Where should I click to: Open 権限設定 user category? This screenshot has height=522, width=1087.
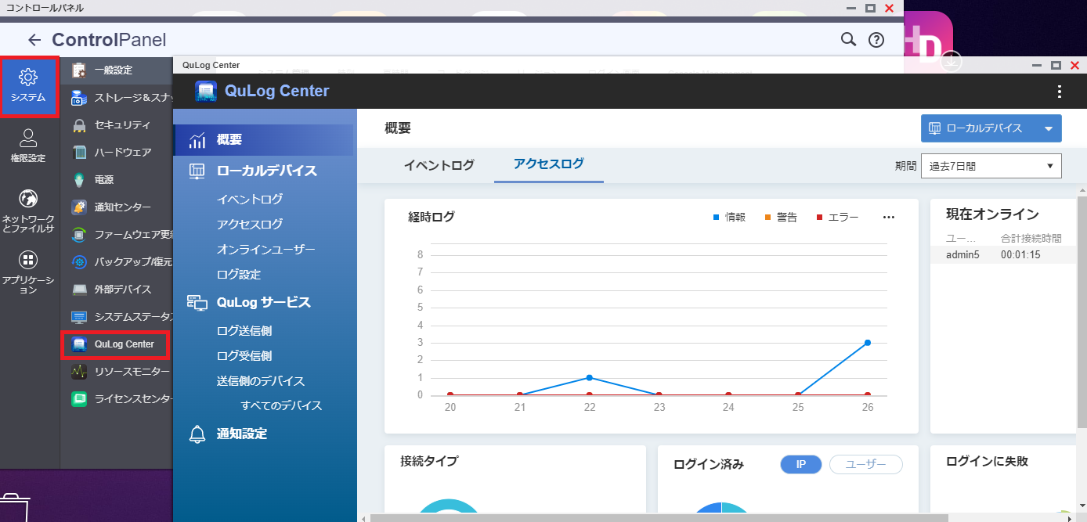click(x=28, y=146)
